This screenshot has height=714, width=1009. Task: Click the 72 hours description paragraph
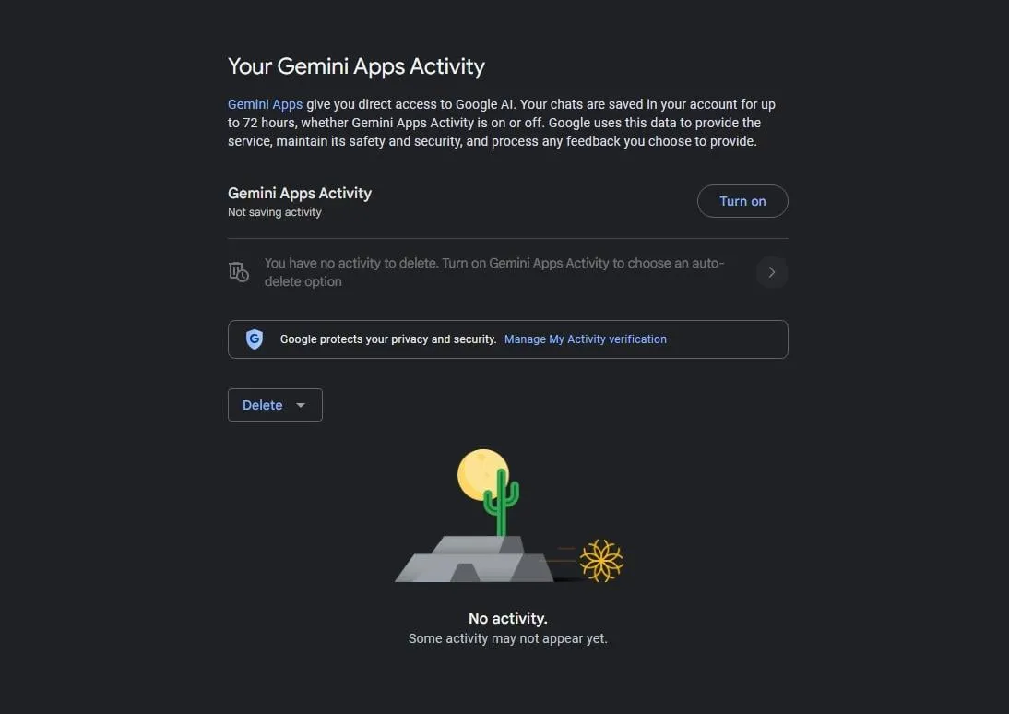(x=502, y=123)
